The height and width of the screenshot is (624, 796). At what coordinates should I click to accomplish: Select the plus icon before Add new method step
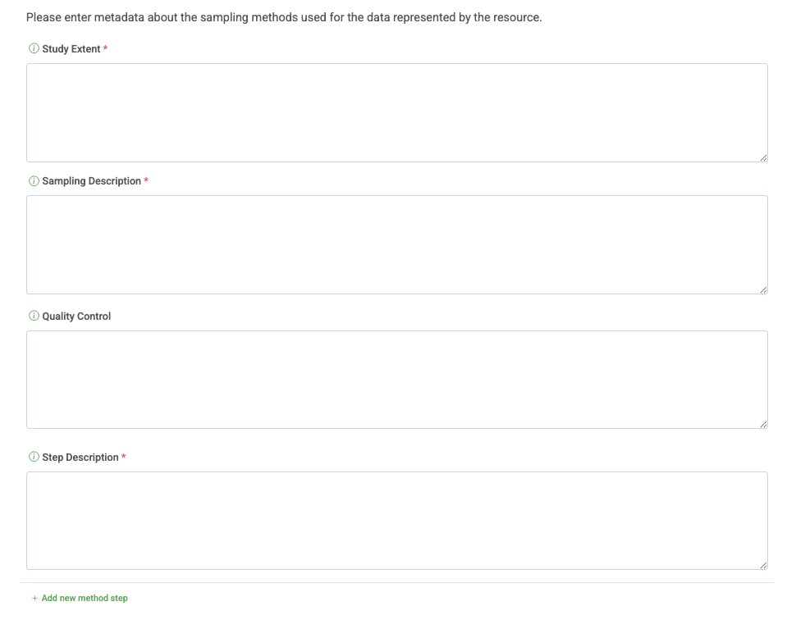point(34,598)
